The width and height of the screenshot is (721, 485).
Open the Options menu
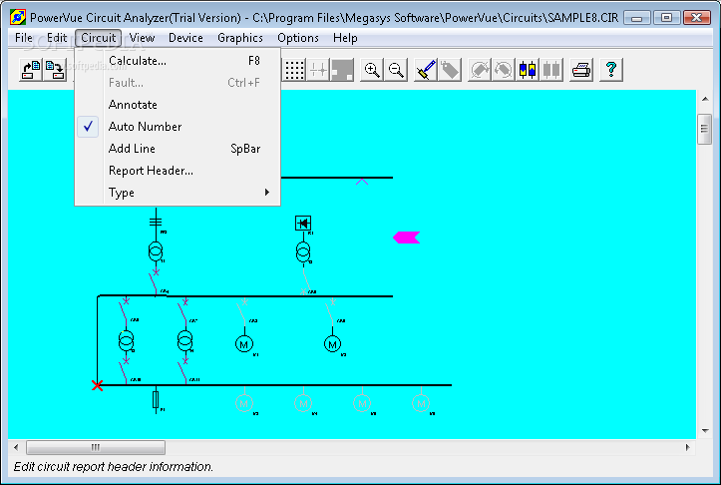pyautogui.click(x=298, y=38)
